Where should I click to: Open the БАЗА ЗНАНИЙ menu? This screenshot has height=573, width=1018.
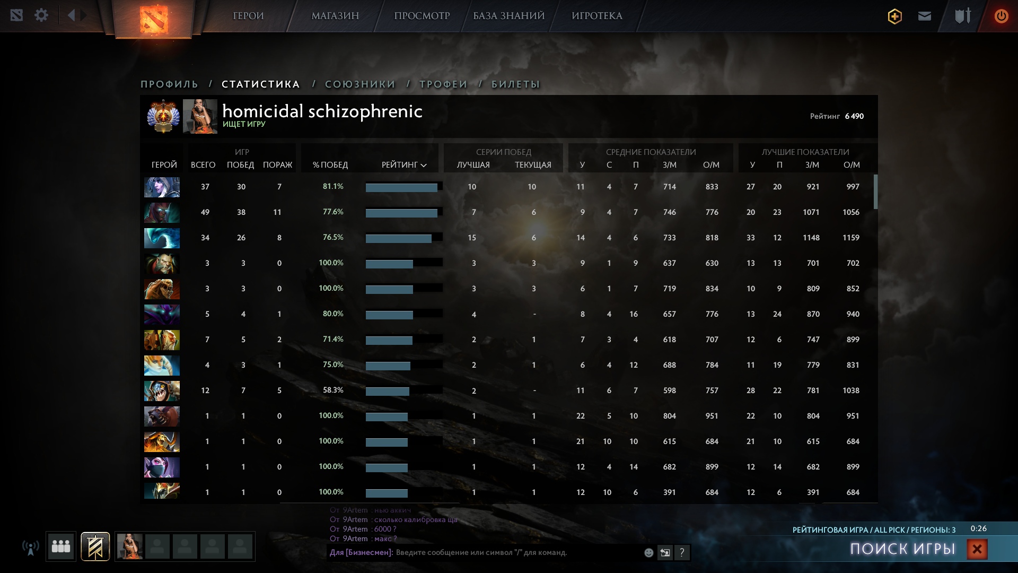point(509,16)
